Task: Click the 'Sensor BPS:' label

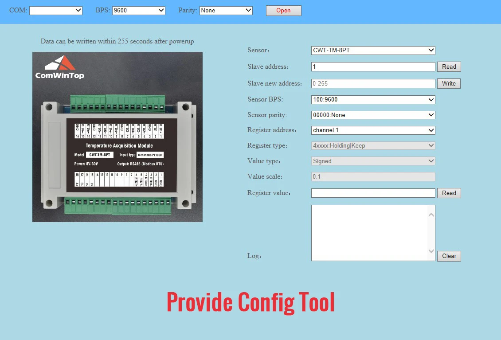Action: pyautogui.click(x=265, y=99)
